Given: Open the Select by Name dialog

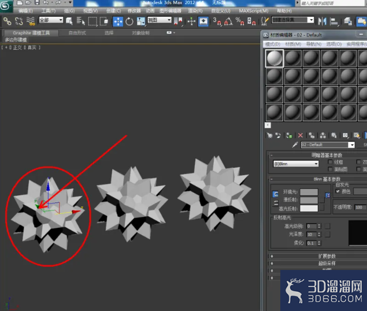Looking at the screenshot, I should pos(81,21).
